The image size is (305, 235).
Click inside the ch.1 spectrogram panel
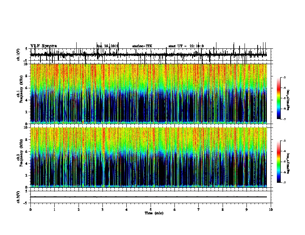151,94
